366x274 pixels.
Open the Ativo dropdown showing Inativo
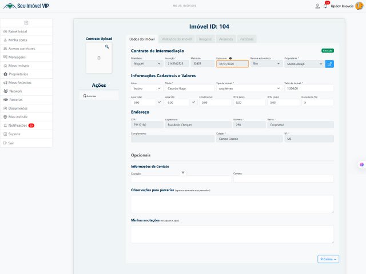(146, 88)
